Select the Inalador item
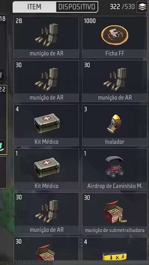149x265 pixels. 115,125
